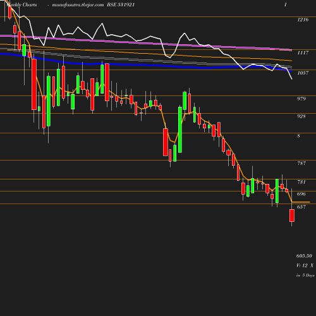This screenshot has width=316, height=316.
Task: Click the 605.50 last price value
Action: (304, 256)
